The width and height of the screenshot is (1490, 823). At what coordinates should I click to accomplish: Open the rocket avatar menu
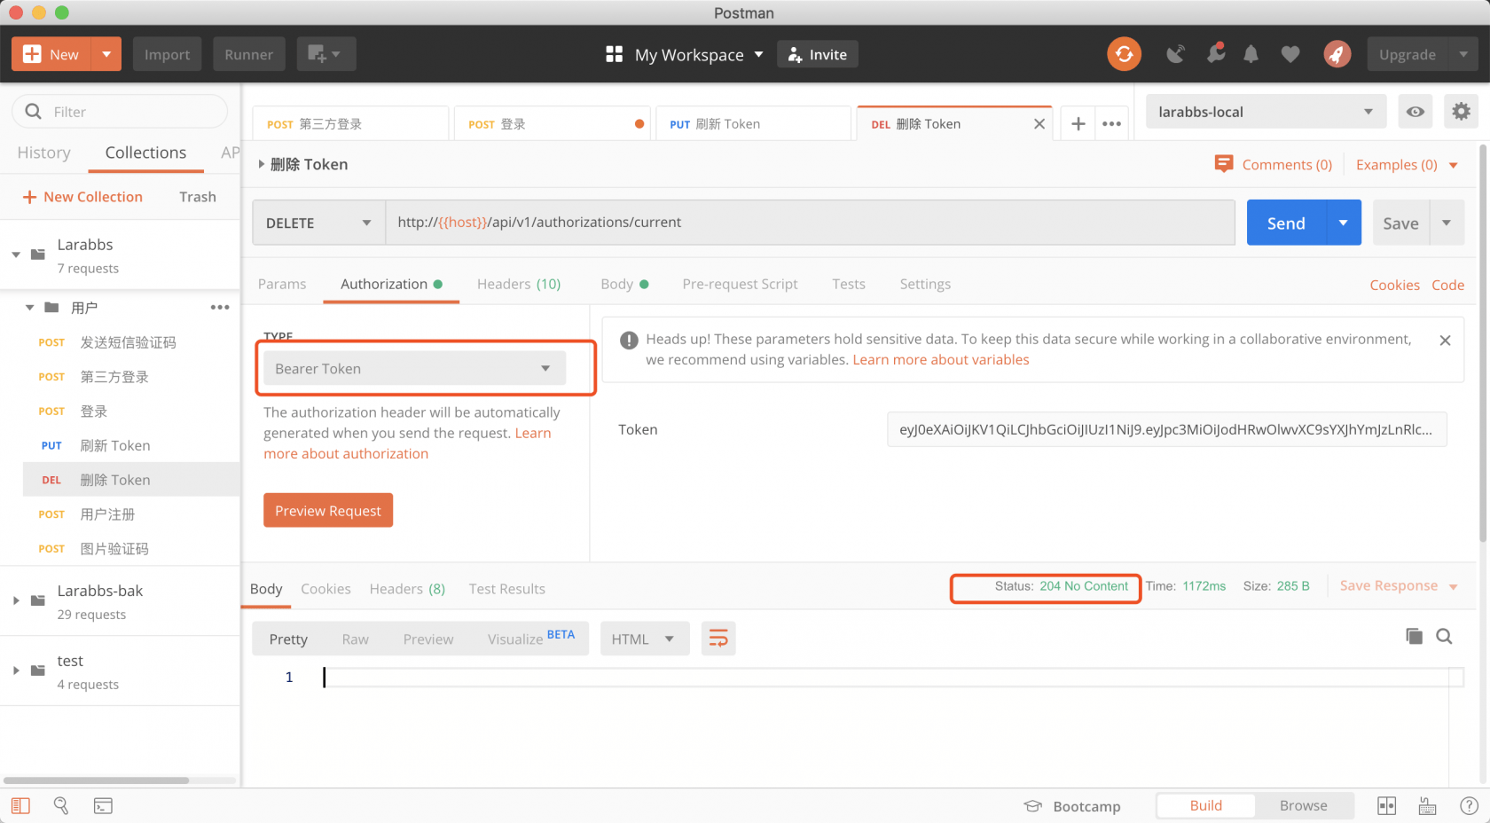coord(1337,54)
